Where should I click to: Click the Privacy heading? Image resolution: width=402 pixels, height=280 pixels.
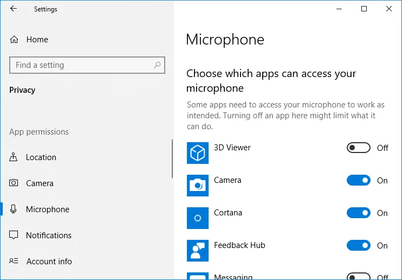point(22,90)
